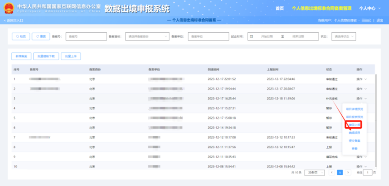This screenshot has width=389, height=186.
Task: Open the 首页 tab in top navigation
Action: pos(279,9)
